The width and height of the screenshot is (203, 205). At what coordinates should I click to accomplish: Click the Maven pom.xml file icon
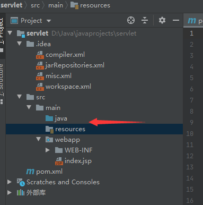30,172
